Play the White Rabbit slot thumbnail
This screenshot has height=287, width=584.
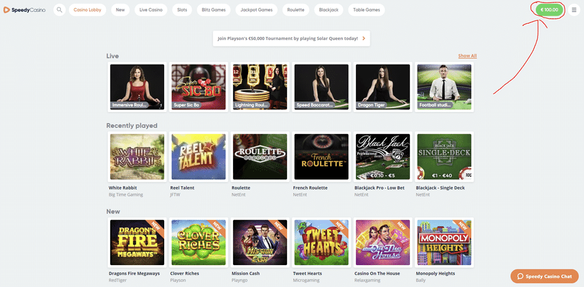tap(137, 156)
